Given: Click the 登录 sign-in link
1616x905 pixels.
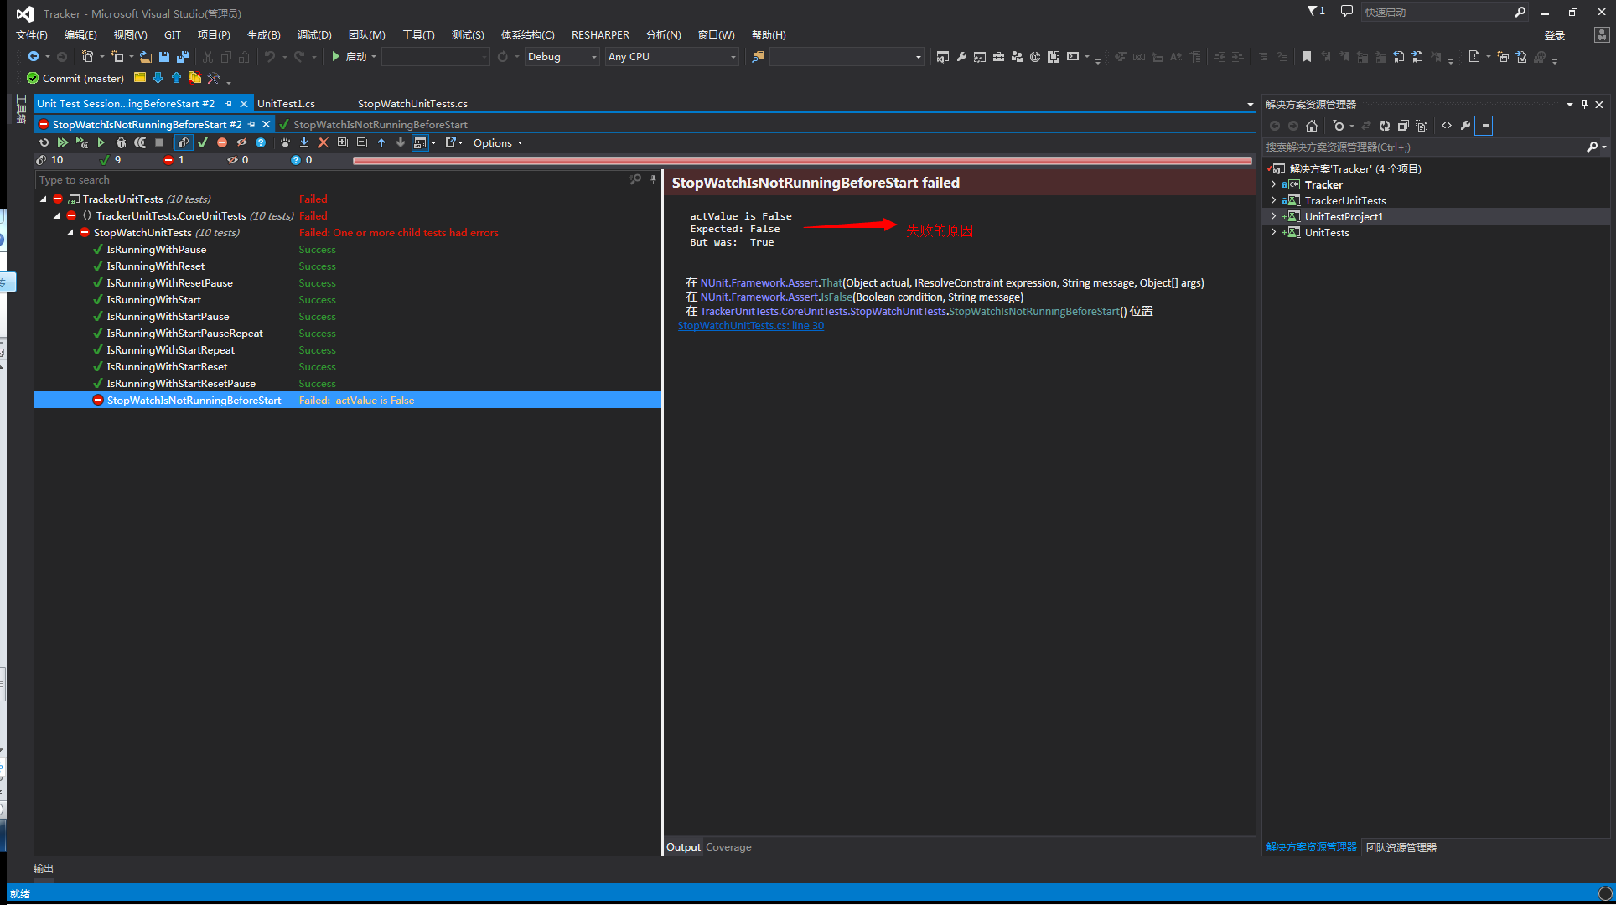Looking at the screenshot, I should pos(1555,35).
